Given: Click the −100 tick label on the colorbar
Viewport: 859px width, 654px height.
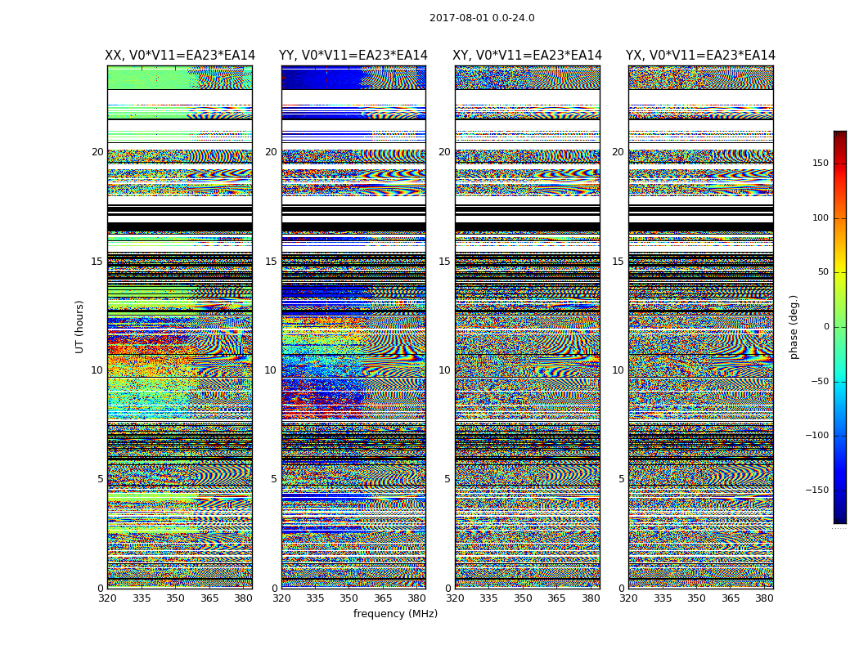Looking at the screenshot, I should click(817, 436).
